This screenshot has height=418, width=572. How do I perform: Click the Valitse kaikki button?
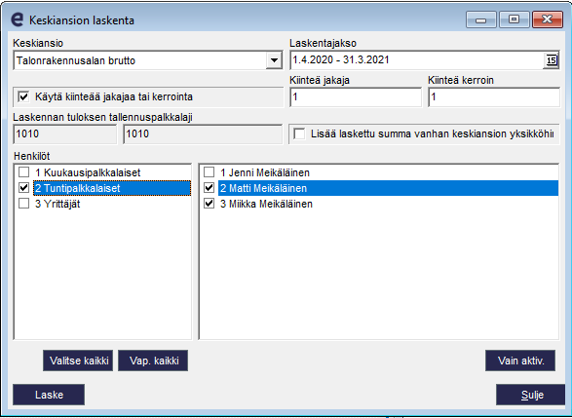(78, 361)
